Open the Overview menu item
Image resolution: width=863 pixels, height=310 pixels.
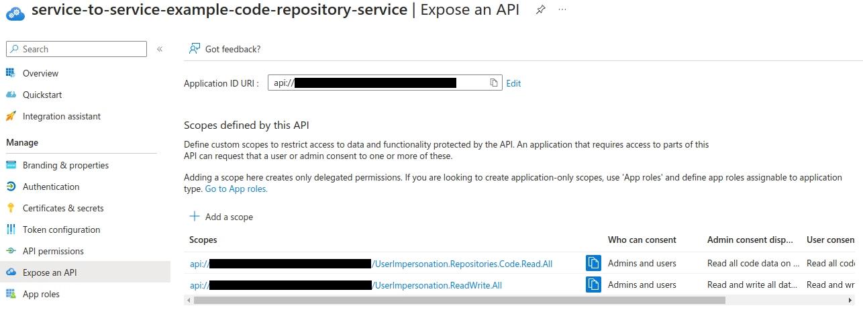(40, 73)
